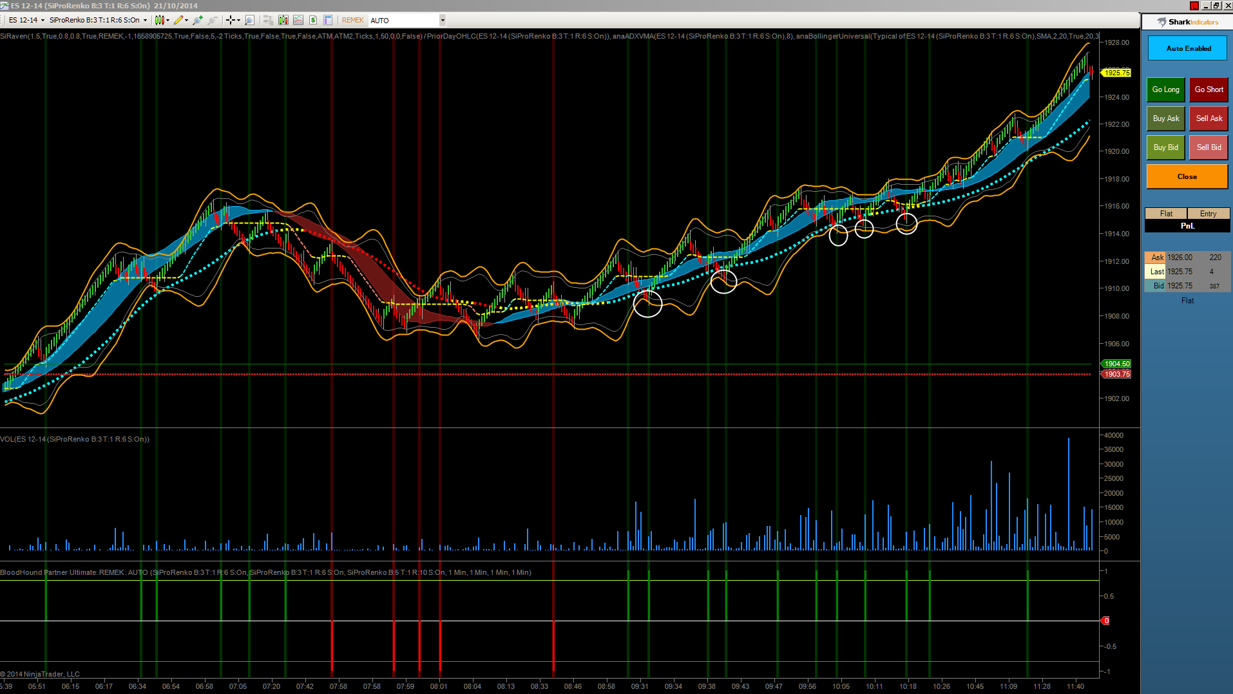Screen dimensions: 1233x694
Task: Click the Buy Bid button
Action: 1165,147
